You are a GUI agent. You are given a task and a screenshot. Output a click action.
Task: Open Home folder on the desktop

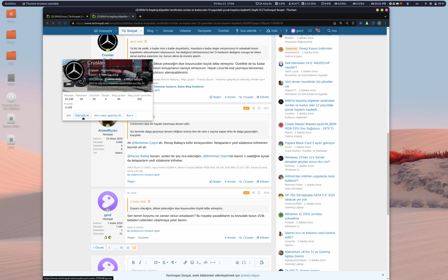(x=11, y=16)
